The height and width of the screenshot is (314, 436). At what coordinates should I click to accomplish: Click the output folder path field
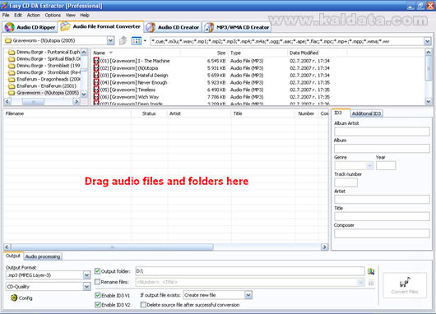(250, 271)
